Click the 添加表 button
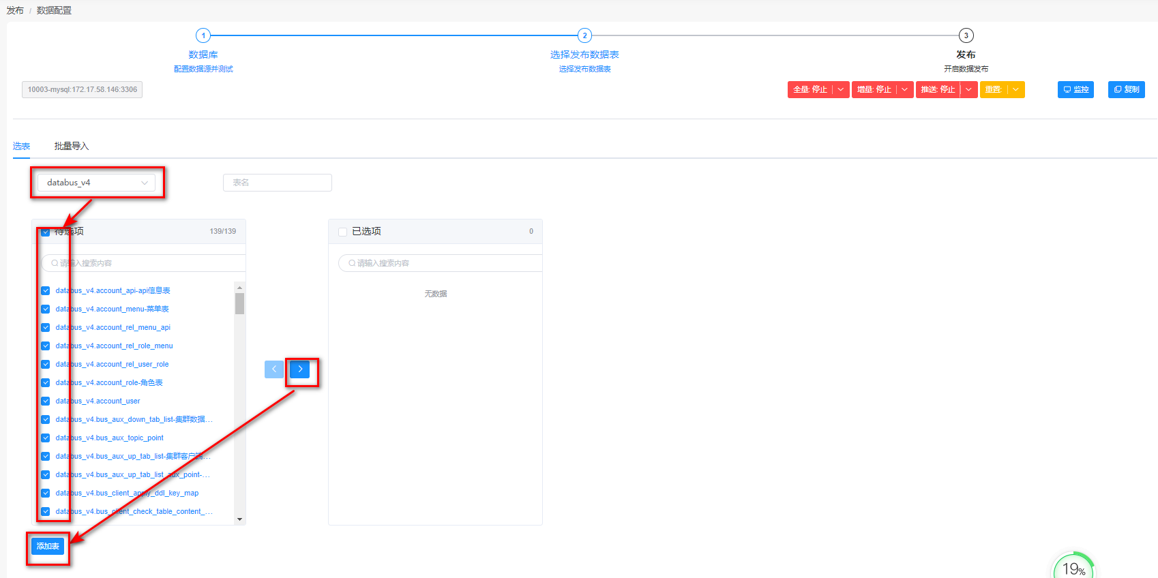 pyautogui.click(x=48, y=546)
